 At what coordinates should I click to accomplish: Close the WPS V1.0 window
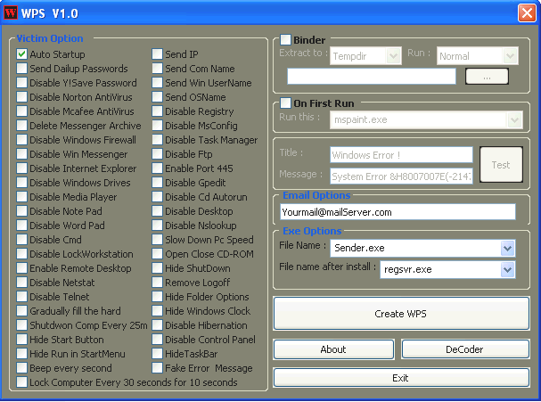click(526, 12)
